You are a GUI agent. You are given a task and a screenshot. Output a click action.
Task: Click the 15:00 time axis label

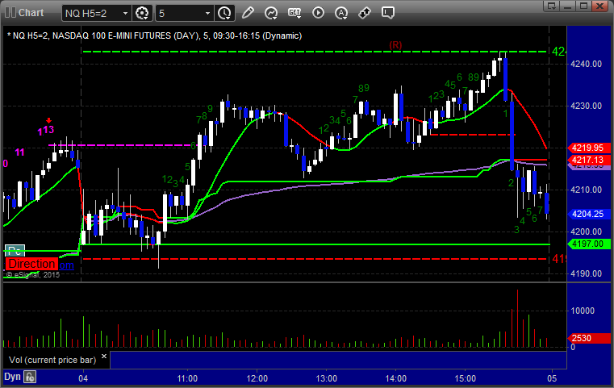[466, 378]
